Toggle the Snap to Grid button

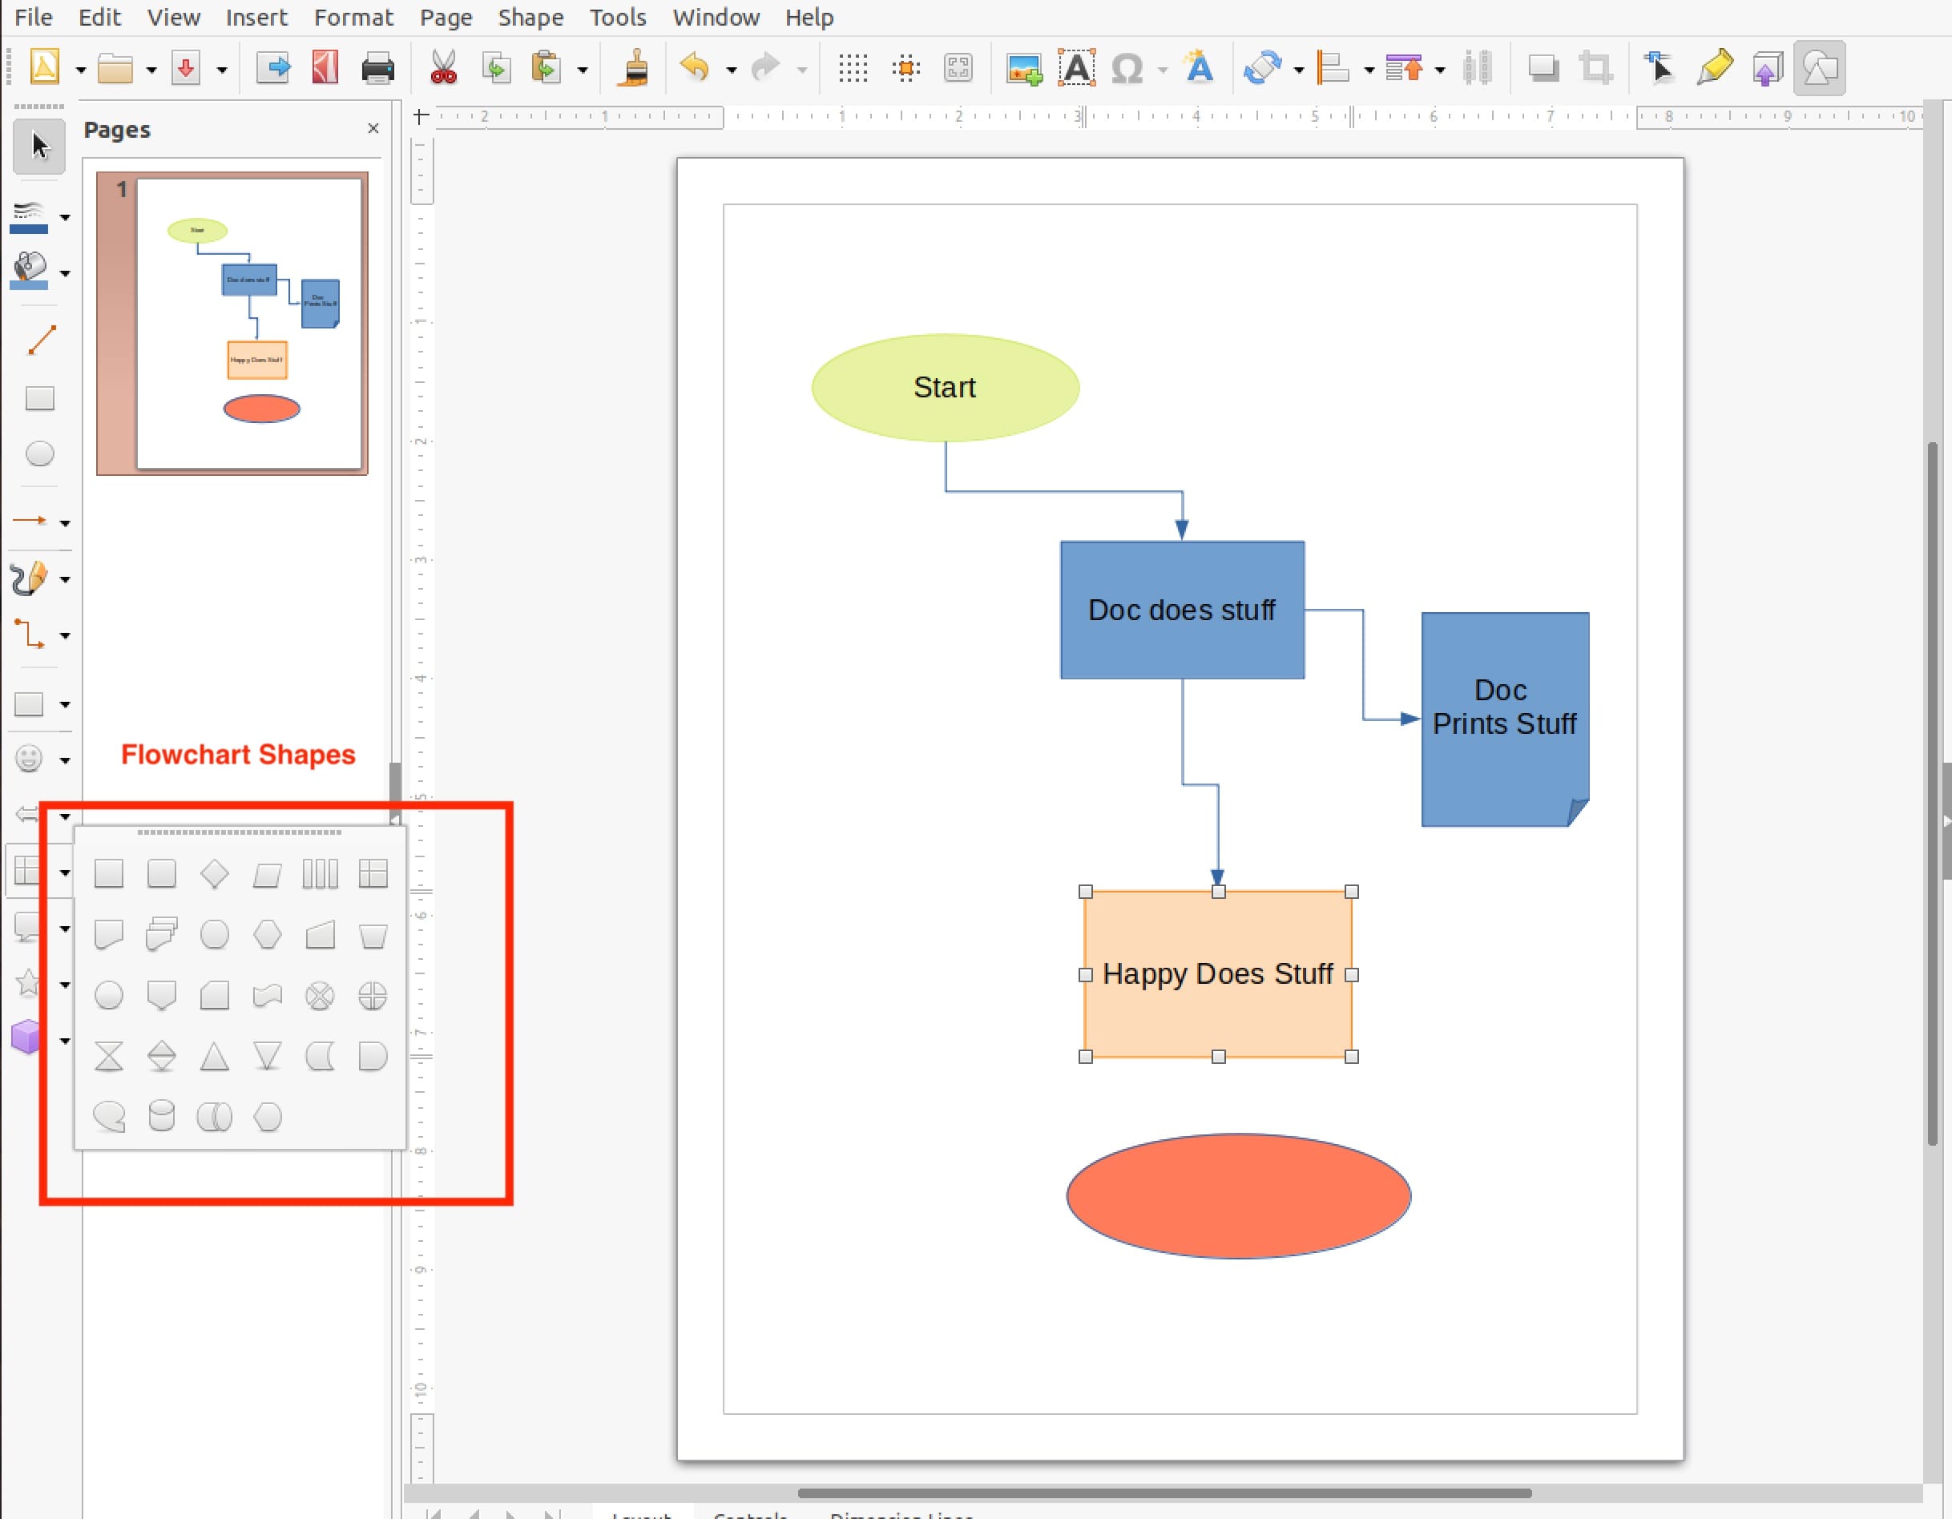coord(905,68)
